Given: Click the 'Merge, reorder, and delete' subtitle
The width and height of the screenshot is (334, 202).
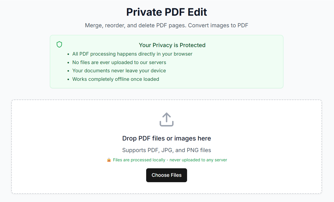Looking at the screenshot, I should tap(166, 25).
